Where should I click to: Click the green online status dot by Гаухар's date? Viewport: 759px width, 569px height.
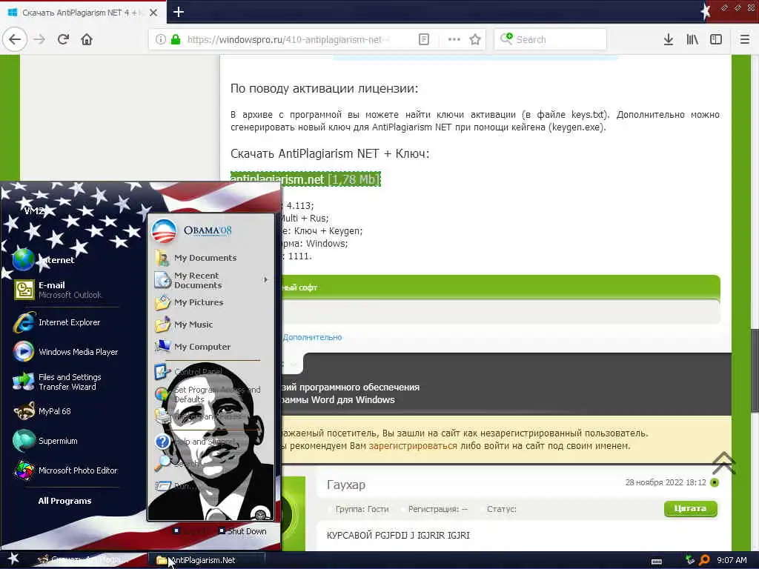pos(715,482)
